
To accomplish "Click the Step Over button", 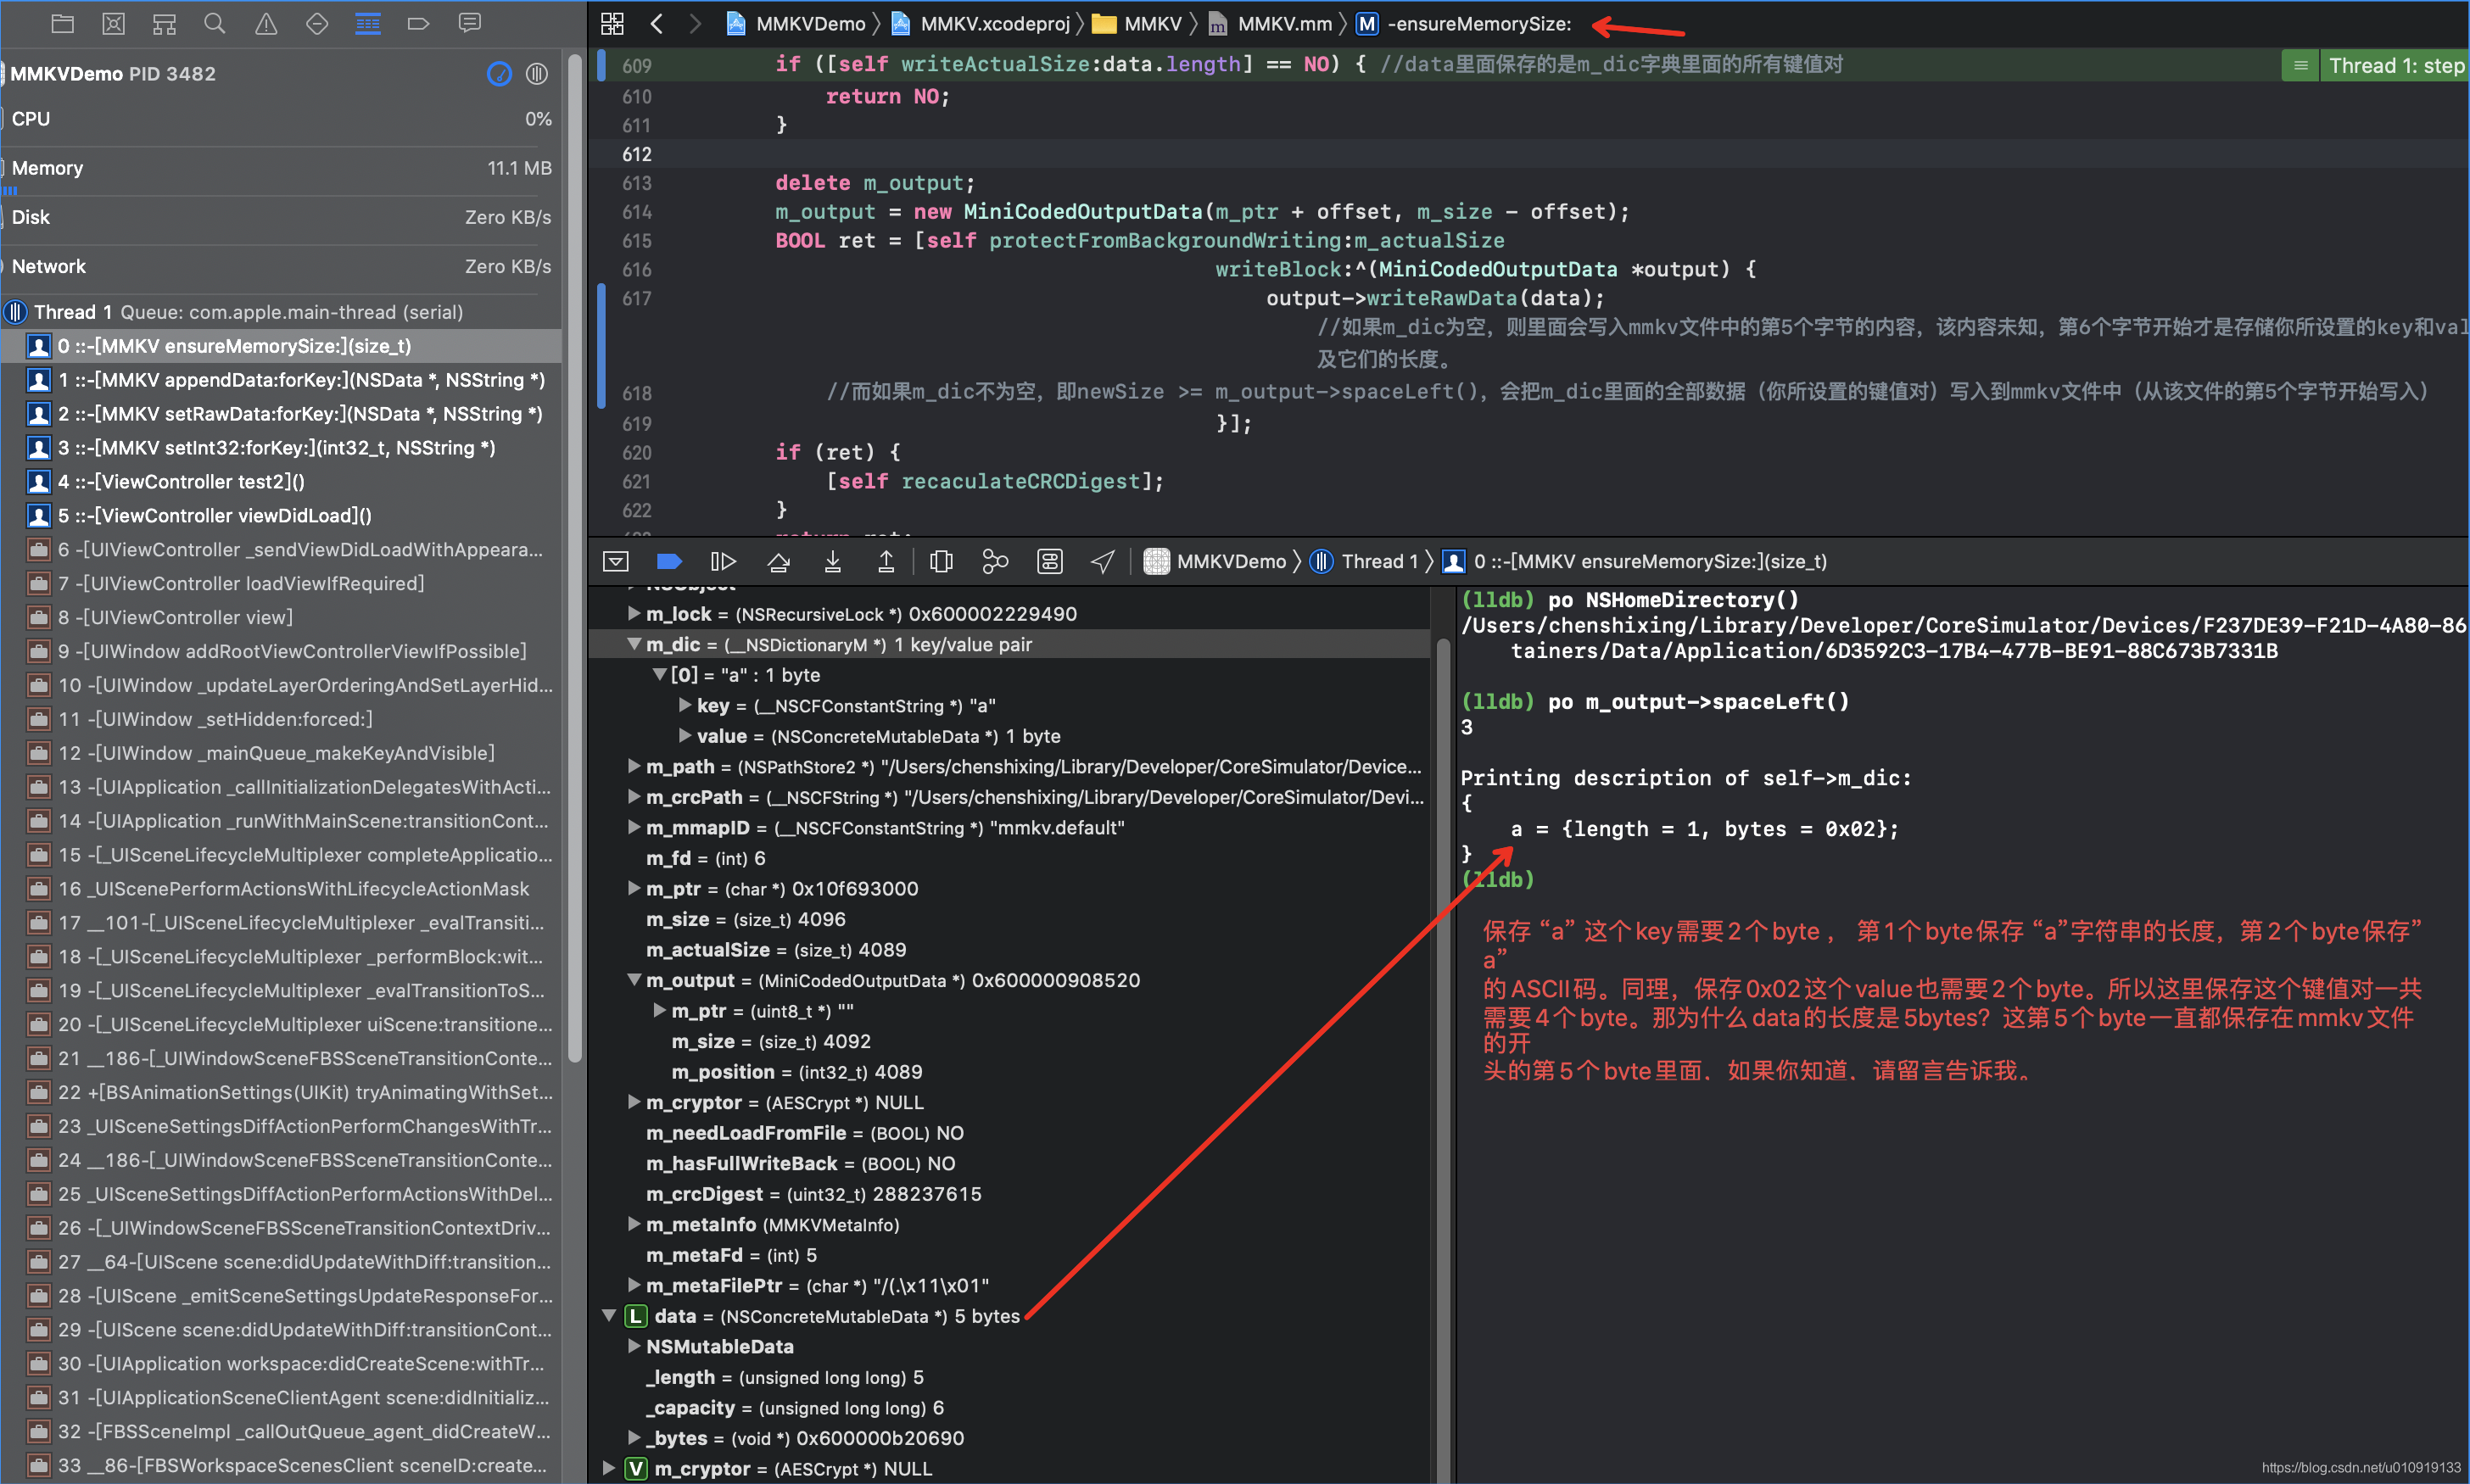I will pyautogui.click(x=778, y=562).
